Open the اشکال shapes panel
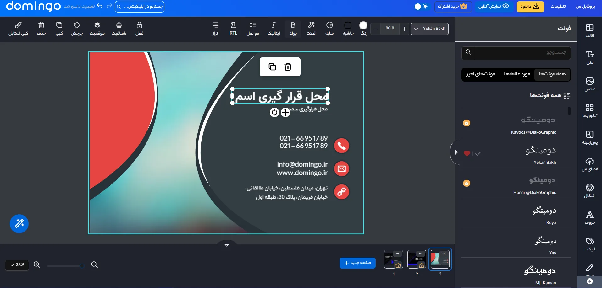This screenshot has width=602, height=288. pos(589,191)
